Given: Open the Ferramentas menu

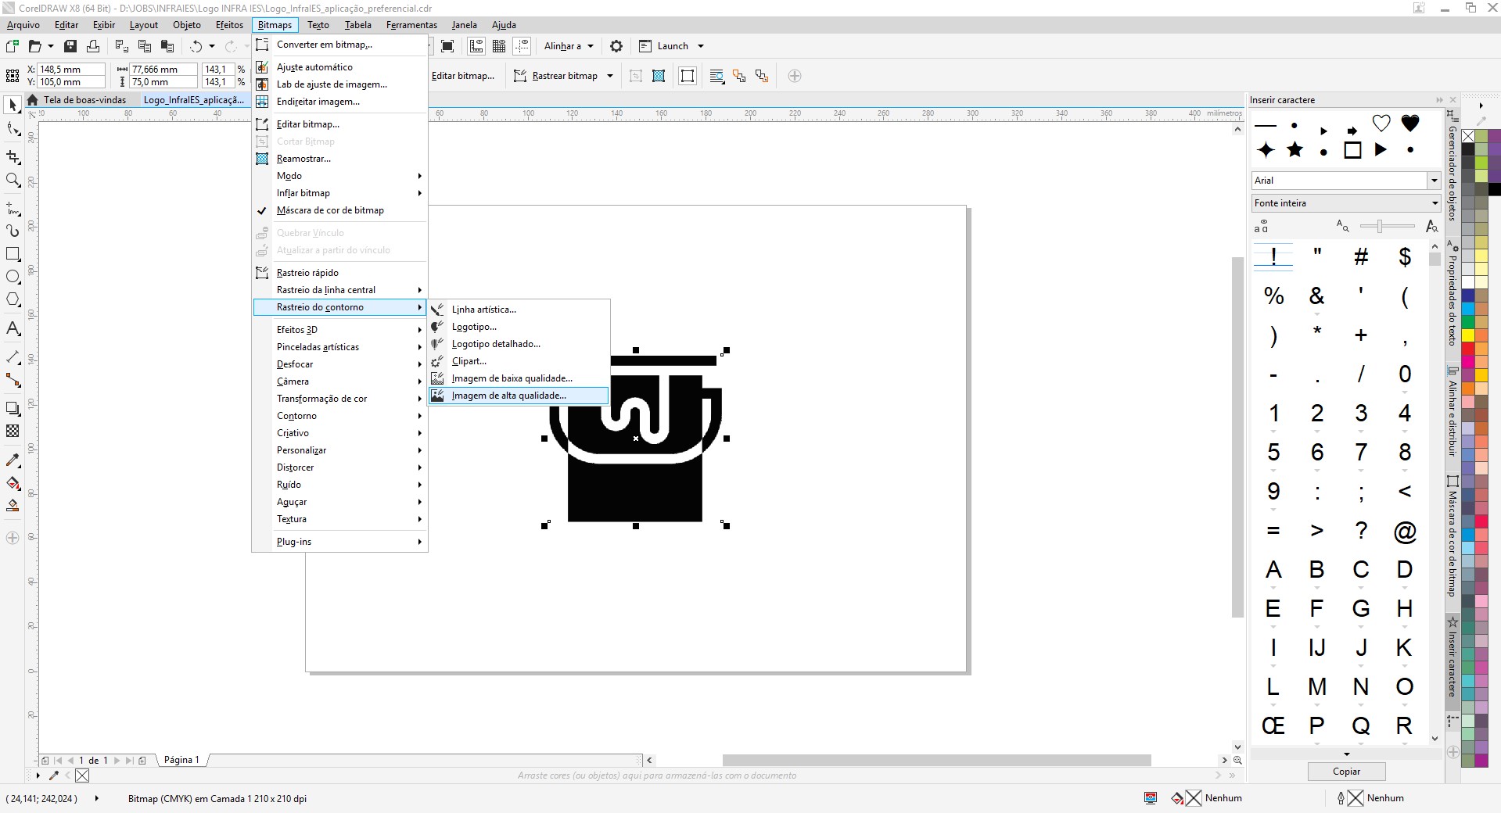Looking at the screenshot, I should [x=411, y=25].
